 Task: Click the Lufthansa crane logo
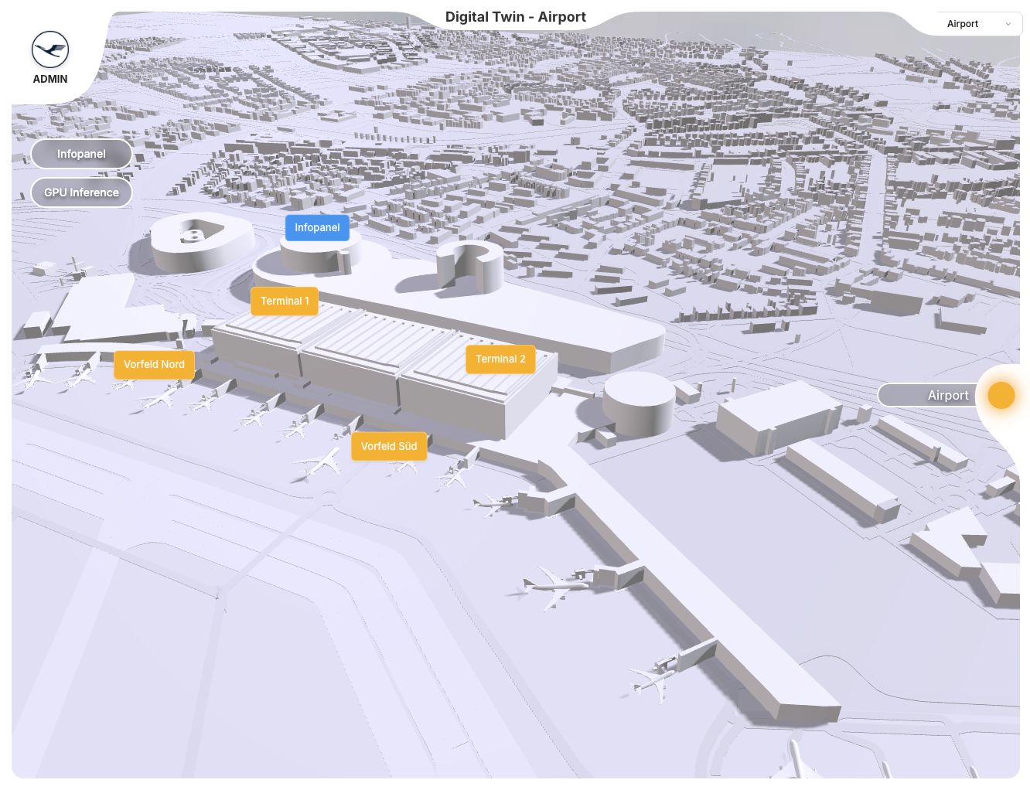[50, 50]
